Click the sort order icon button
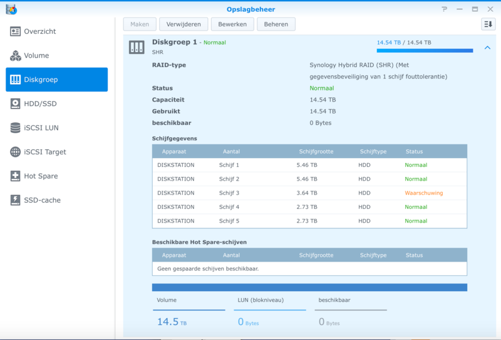 [488, 24]
